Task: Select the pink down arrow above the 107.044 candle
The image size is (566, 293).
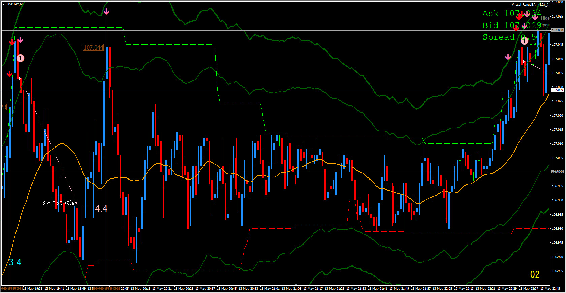Action: click(x=106, y=12)
